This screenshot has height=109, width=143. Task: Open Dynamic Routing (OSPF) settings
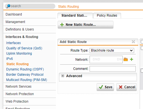click(x=25, y=69)
